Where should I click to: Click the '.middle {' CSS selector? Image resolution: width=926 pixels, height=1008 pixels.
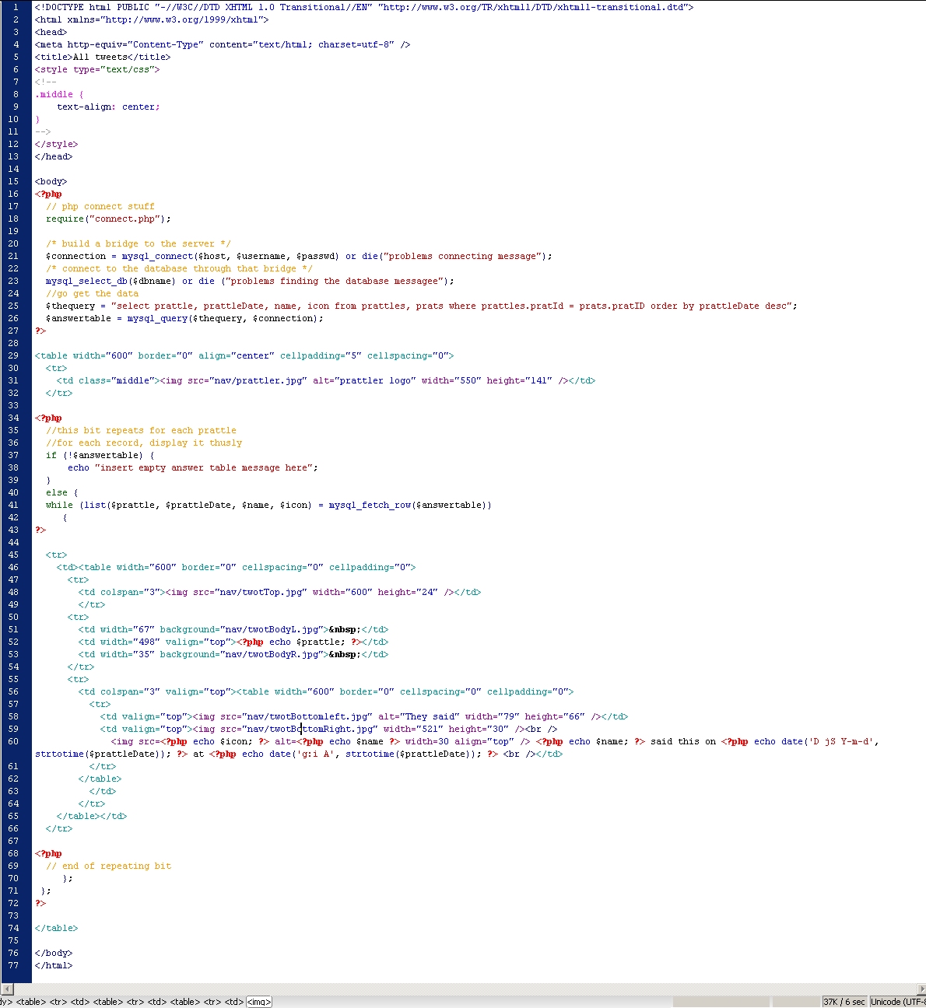click(59, 94)
